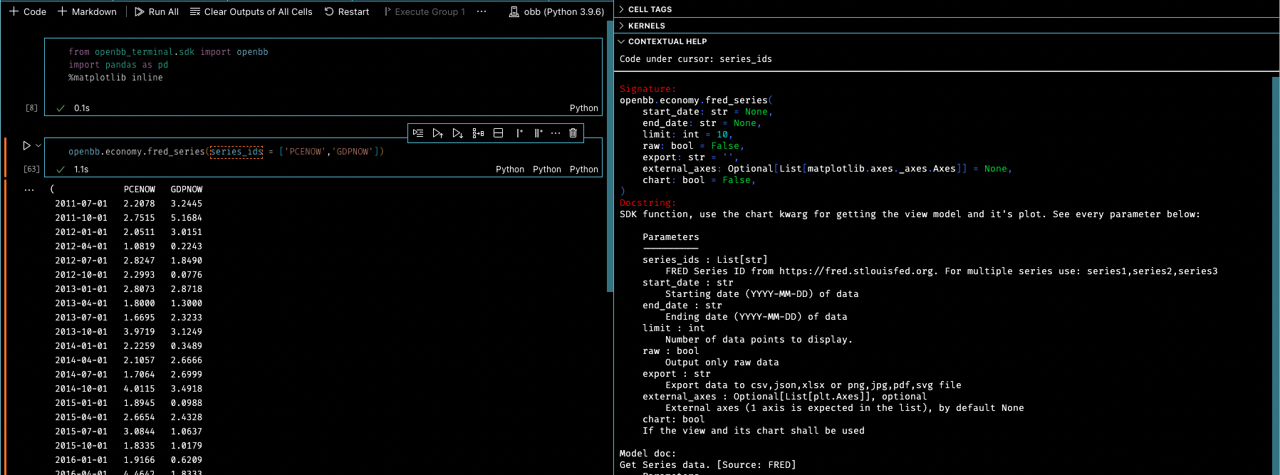
Task: Clear Outputs of All Cells
Action: pyautogui.click(x=251, y=11)
